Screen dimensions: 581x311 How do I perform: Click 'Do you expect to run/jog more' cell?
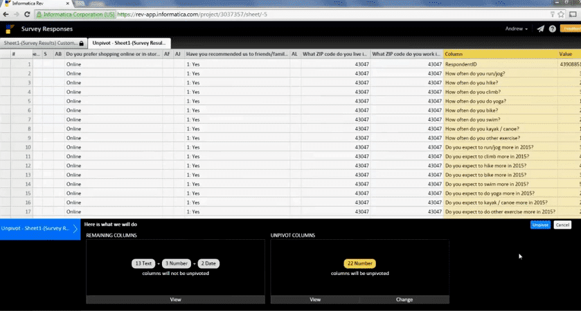click(x=500, y=147)
